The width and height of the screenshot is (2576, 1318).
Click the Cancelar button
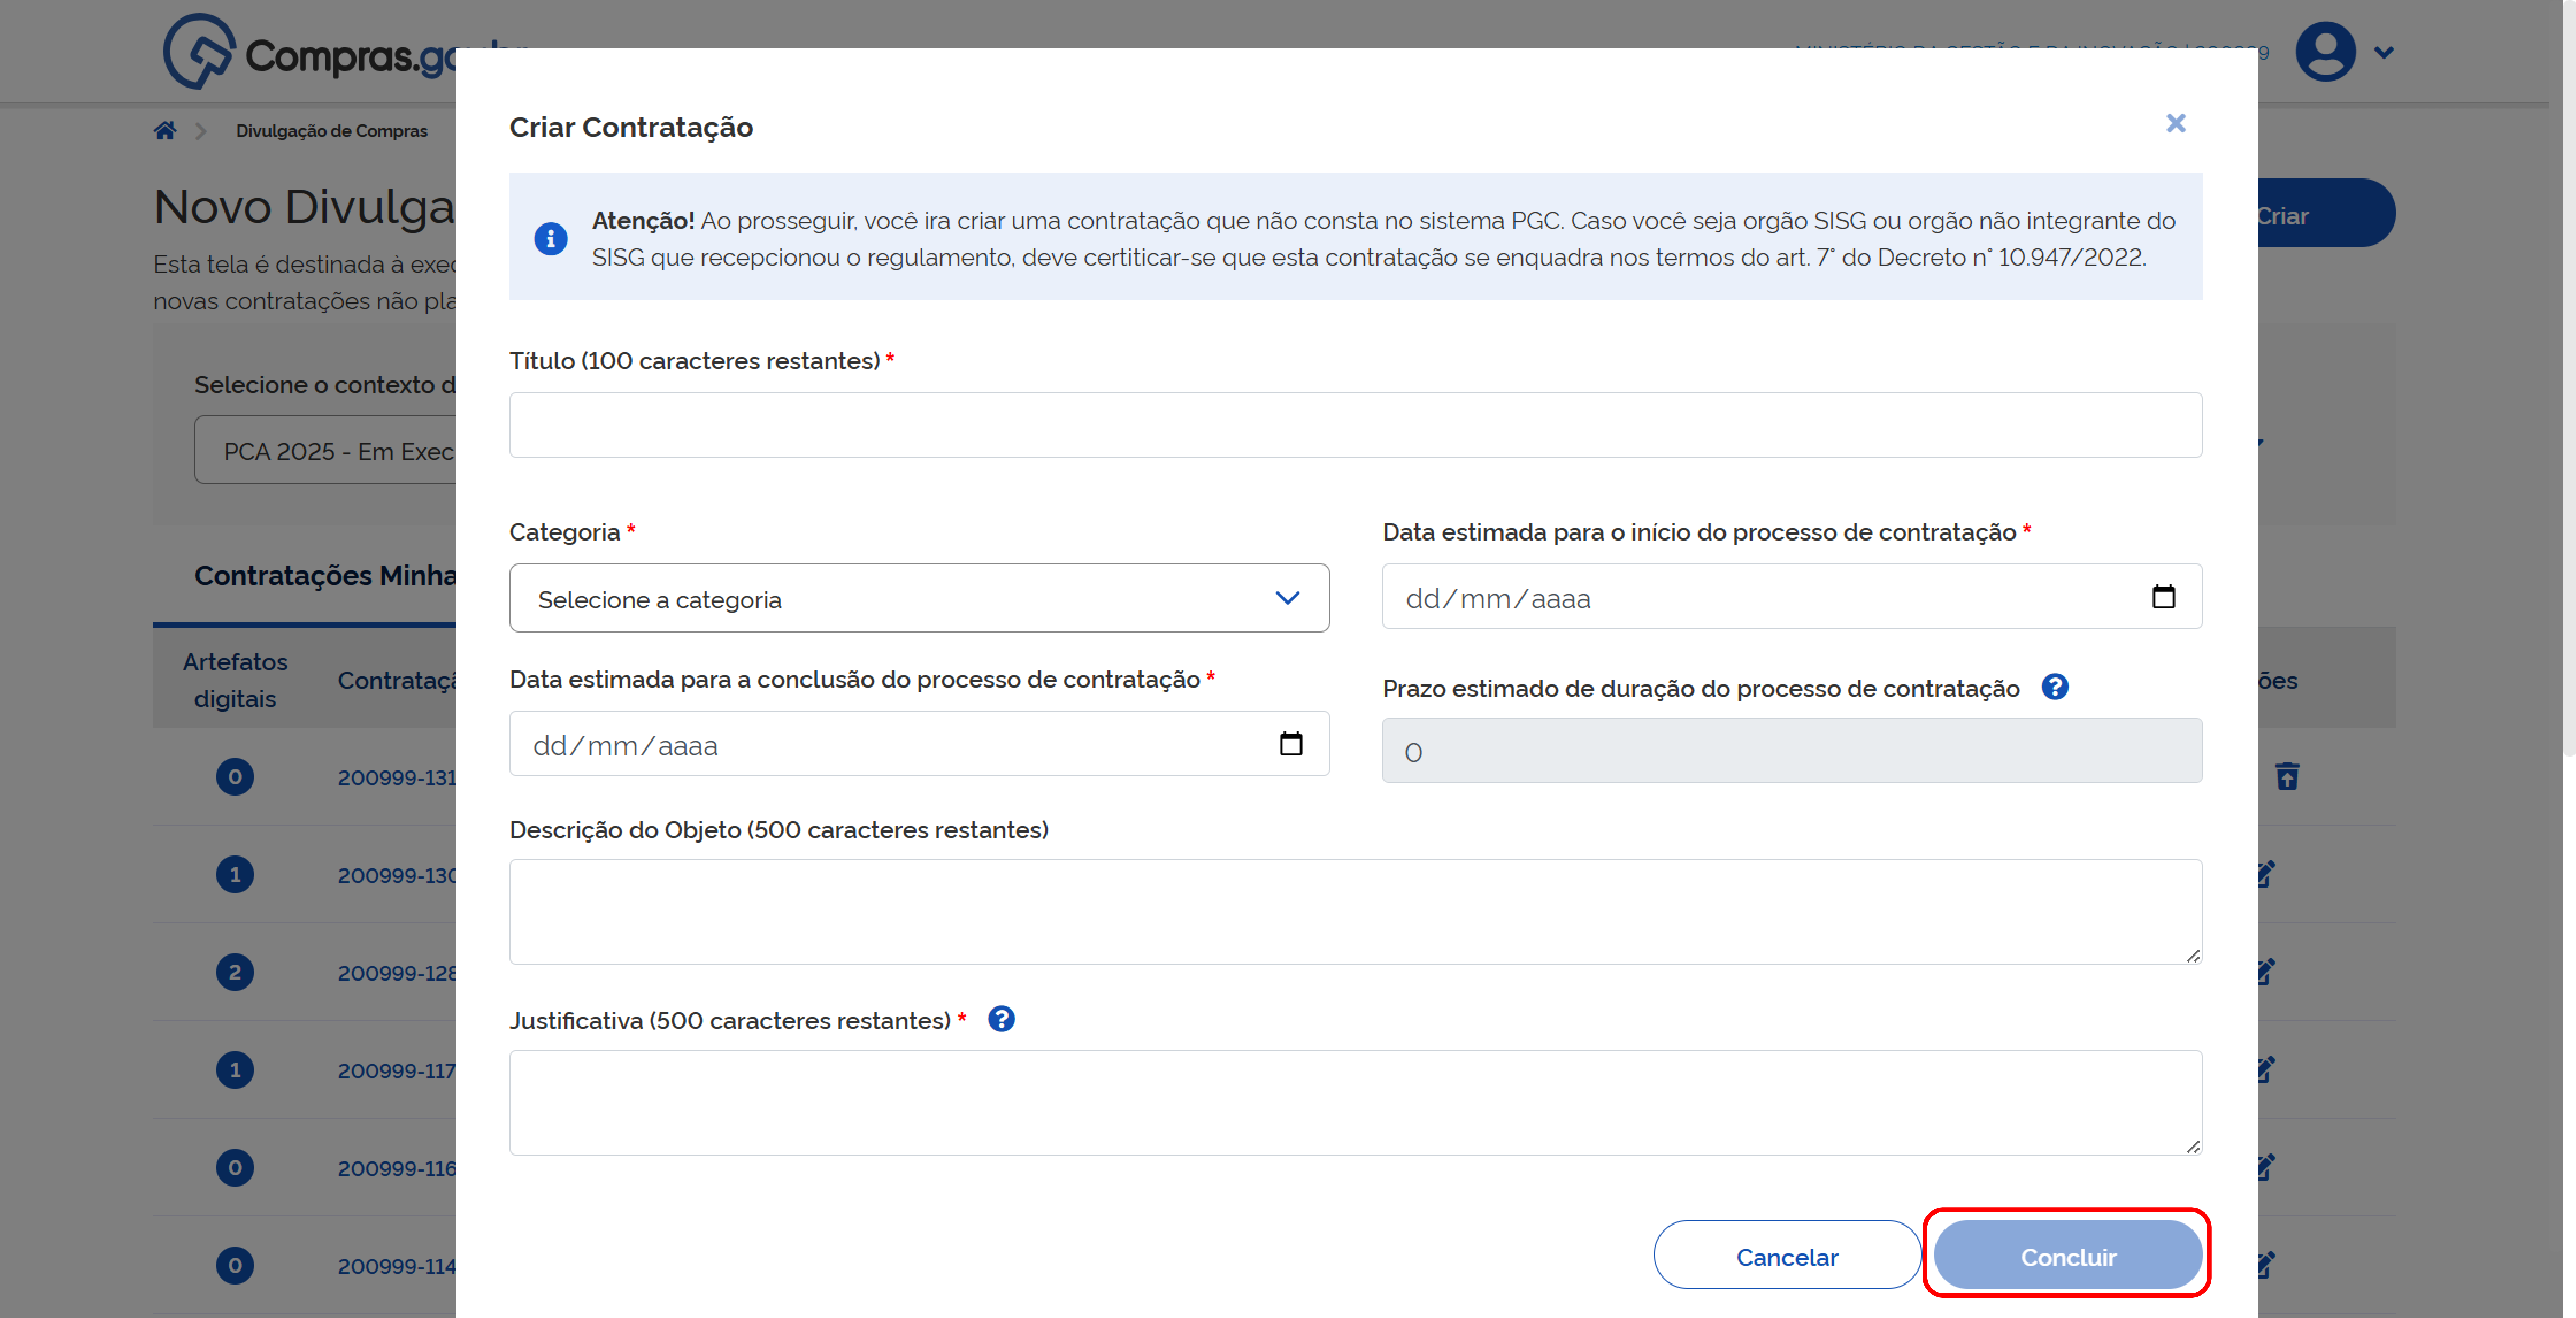click(1787, 1256)
